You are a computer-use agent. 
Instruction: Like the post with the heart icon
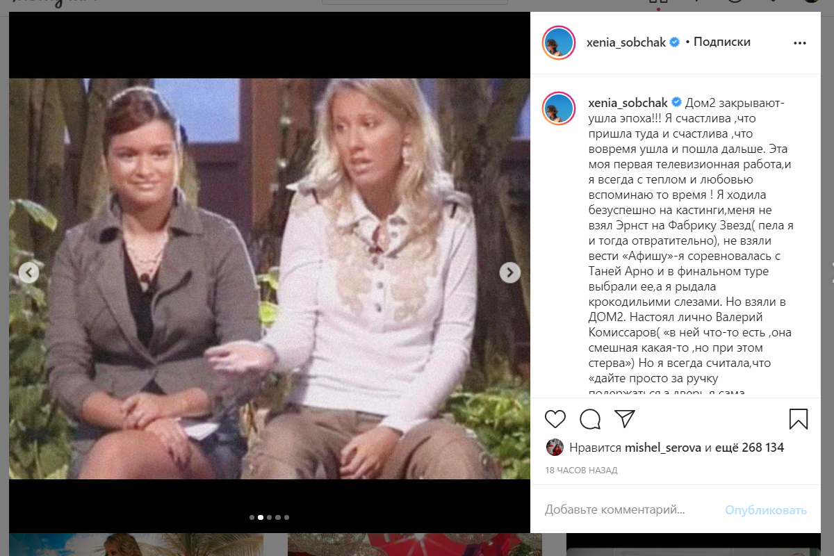pos(555,419)
